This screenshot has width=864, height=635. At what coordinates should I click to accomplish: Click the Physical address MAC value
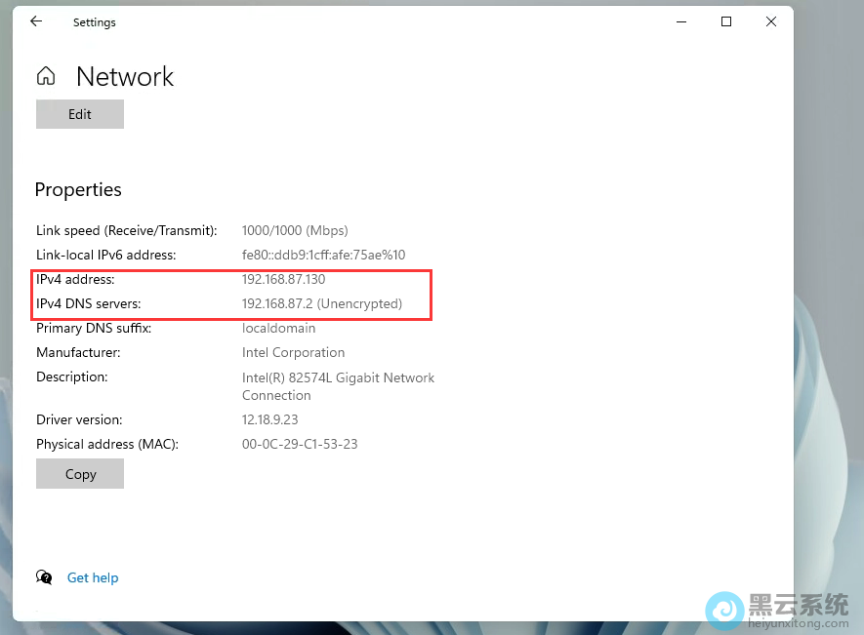point(300,445)
